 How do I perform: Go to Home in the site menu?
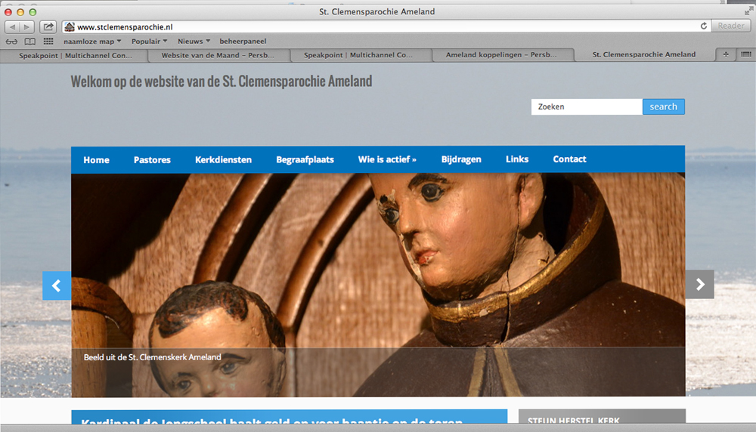97,160
